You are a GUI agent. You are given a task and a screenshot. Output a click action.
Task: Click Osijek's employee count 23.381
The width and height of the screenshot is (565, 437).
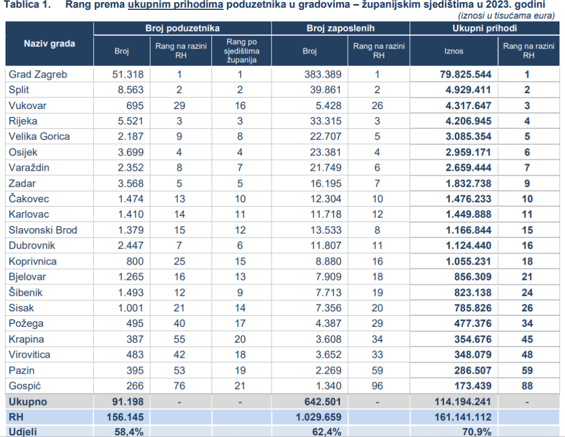325,152
